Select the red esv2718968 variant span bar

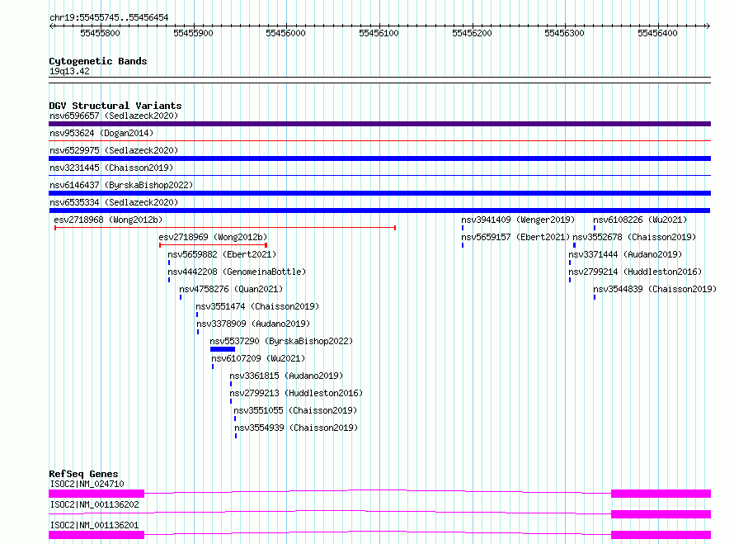coord(225,228)
